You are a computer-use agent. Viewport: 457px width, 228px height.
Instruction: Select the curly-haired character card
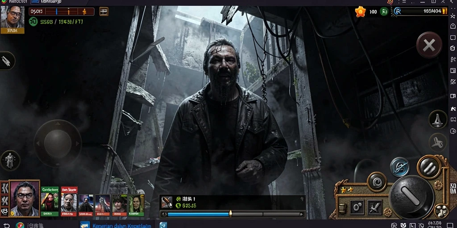tap(120, 205)
